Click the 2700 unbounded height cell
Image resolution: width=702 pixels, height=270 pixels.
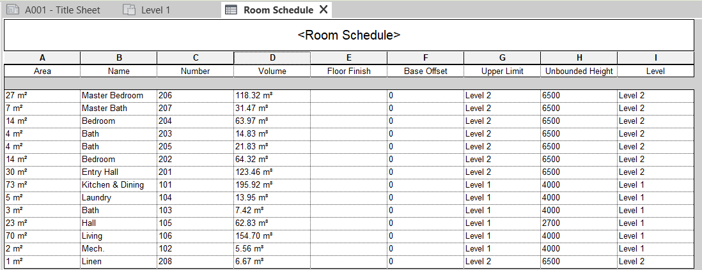pos(579,223)
